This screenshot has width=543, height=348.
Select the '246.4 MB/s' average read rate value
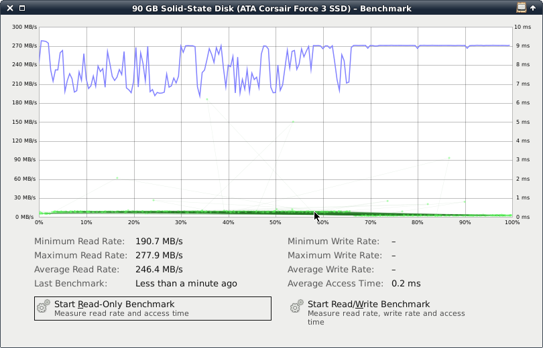tap(159, 270)
